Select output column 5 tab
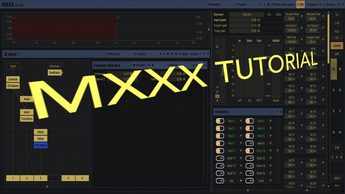Screen dimensions: 345x194 68,178
